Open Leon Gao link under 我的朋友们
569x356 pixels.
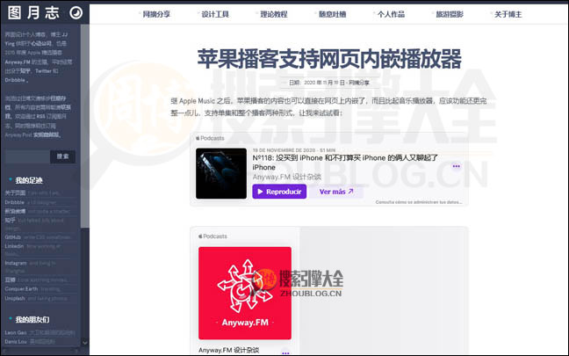point(16,332)
